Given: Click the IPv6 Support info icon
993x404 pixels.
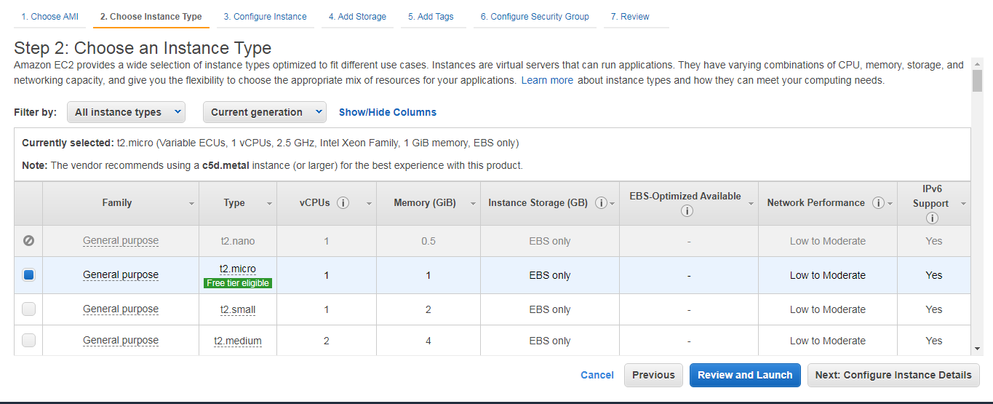Looking at the screenshot, I should click(x=933, y=218).
